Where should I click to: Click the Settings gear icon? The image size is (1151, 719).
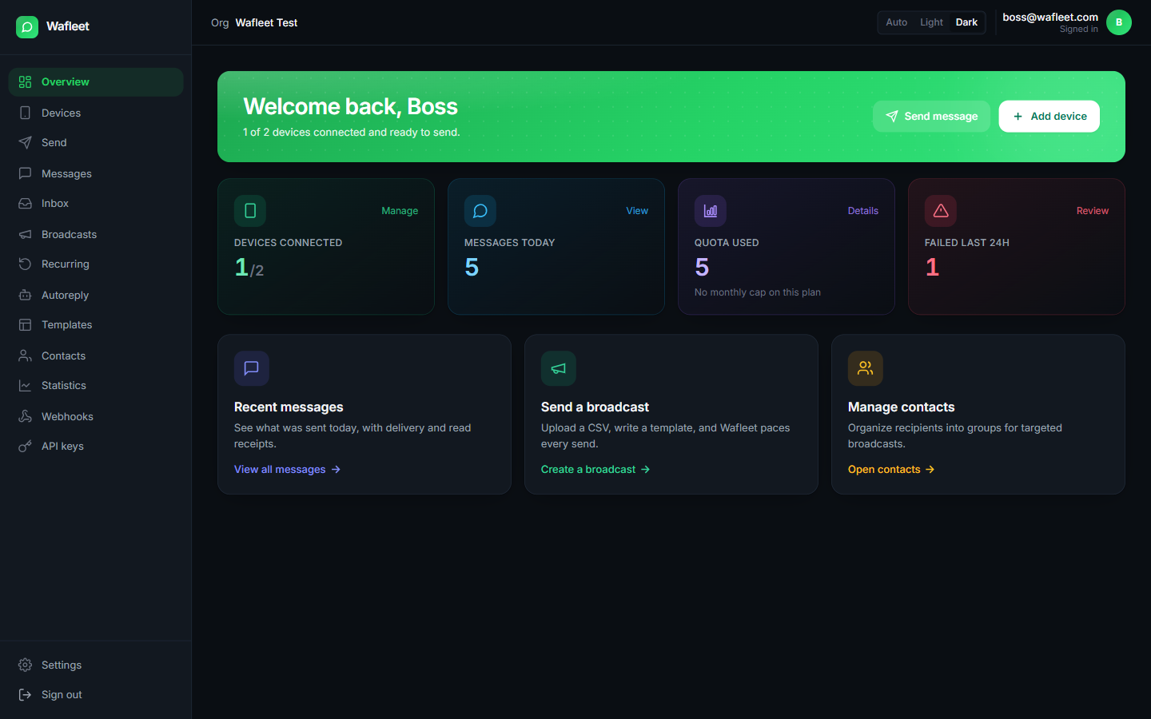click(25, 665)
